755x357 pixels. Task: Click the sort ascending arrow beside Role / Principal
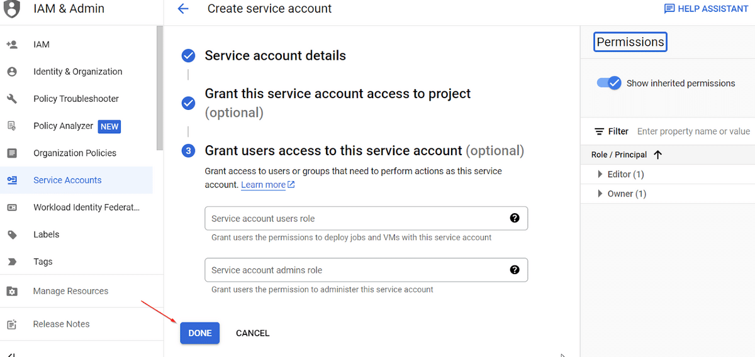click(658, 155)
